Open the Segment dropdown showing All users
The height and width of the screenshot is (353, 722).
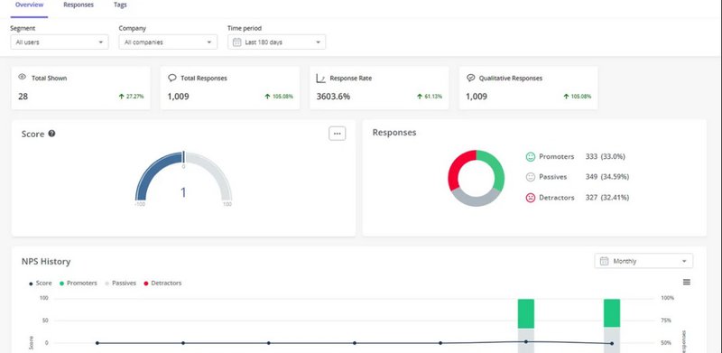tap(60, 42)
